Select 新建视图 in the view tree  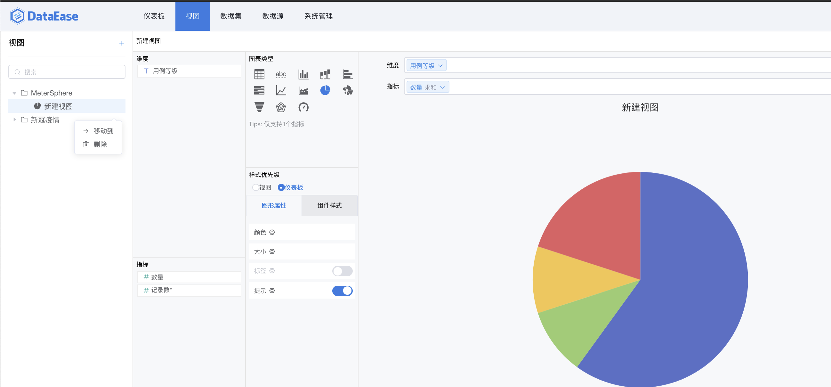click(67, 106)
